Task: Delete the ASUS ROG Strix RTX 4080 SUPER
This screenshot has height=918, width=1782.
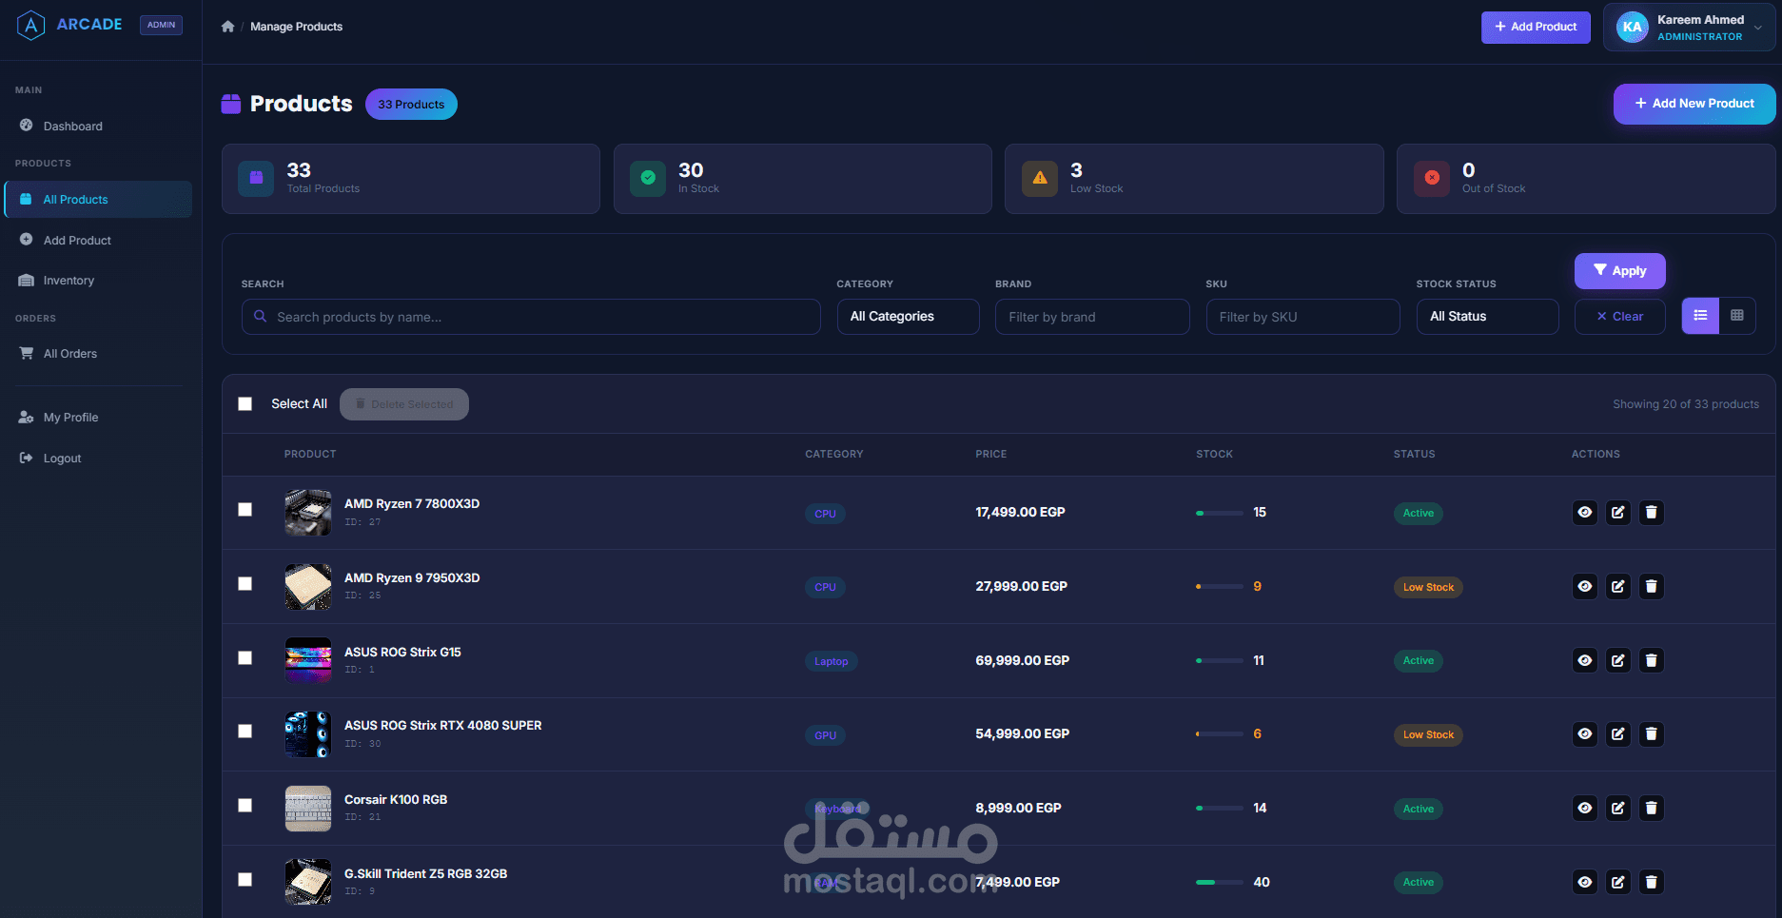Action: 1651,734
